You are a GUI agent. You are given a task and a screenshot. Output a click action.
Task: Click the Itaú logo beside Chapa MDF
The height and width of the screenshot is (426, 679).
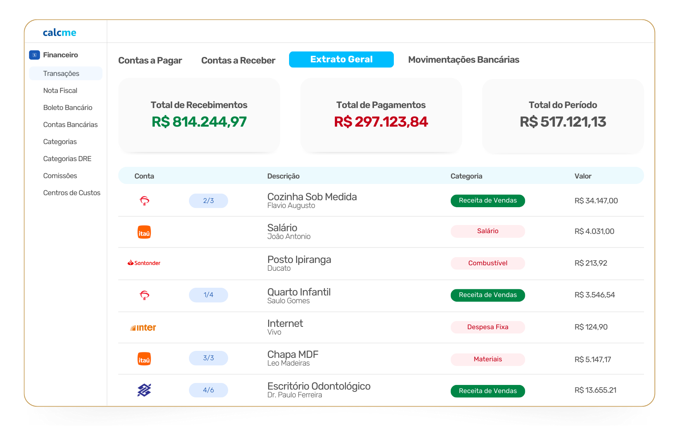pyautogui.click(x=144, y=359)
